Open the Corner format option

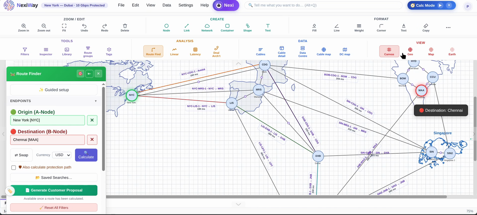(381, 28)
